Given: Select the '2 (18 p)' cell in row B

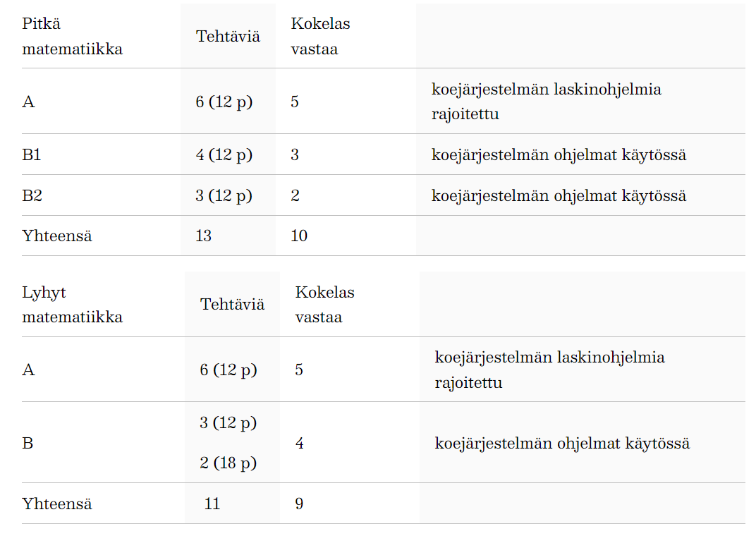Looking at the screenshot, I should tap(228, 463).
